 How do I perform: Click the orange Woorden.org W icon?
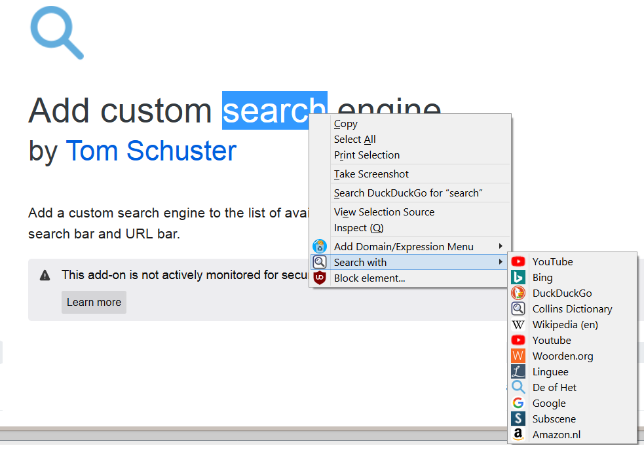pos(518,356)
